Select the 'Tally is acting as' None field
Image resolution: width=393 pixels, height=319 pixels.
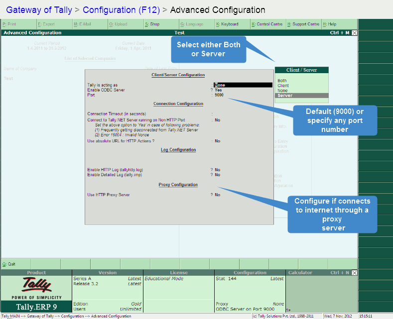click(x=243, y=85)
